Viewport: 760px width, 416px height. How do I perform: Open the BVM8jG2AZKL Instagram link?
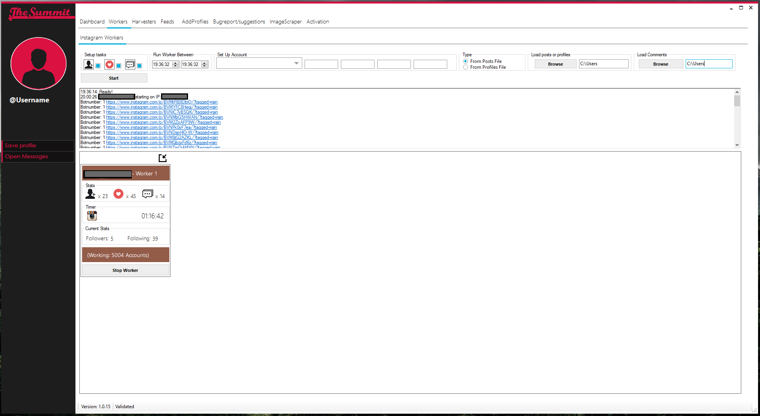[x=162, y=137]
